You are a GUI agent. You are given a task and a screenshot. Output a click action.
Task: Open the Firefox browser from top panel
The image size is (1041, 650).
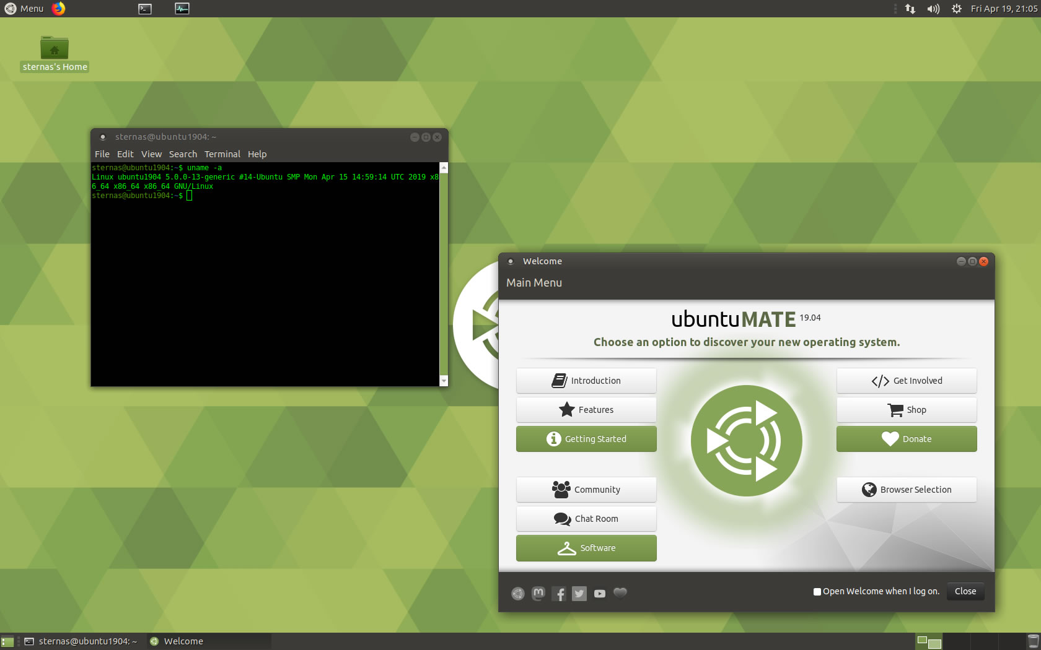pos(58,8)
